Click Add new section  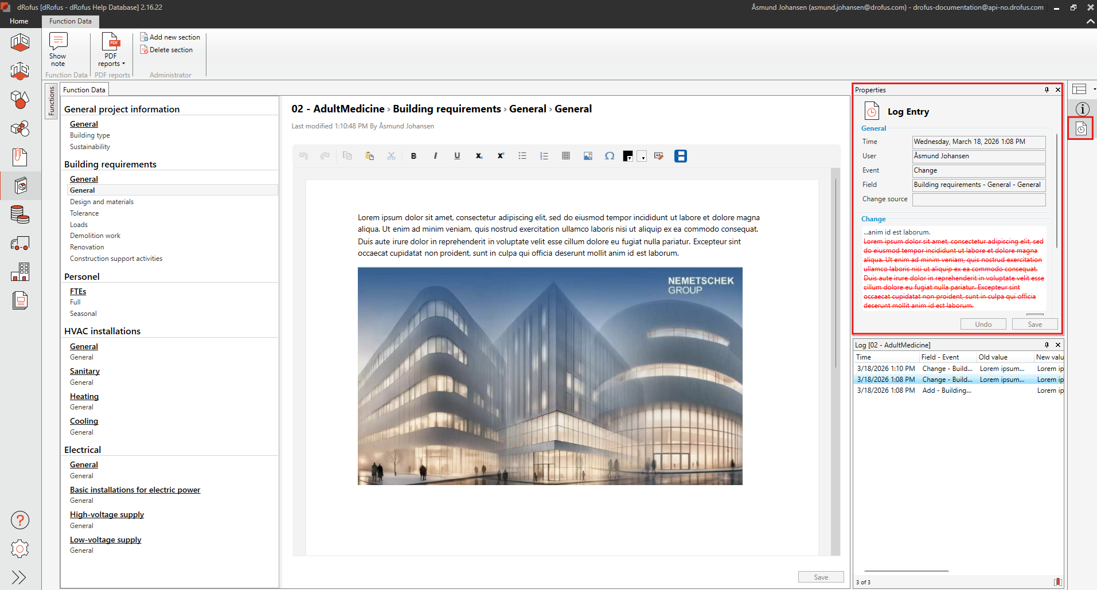point(170,37)
